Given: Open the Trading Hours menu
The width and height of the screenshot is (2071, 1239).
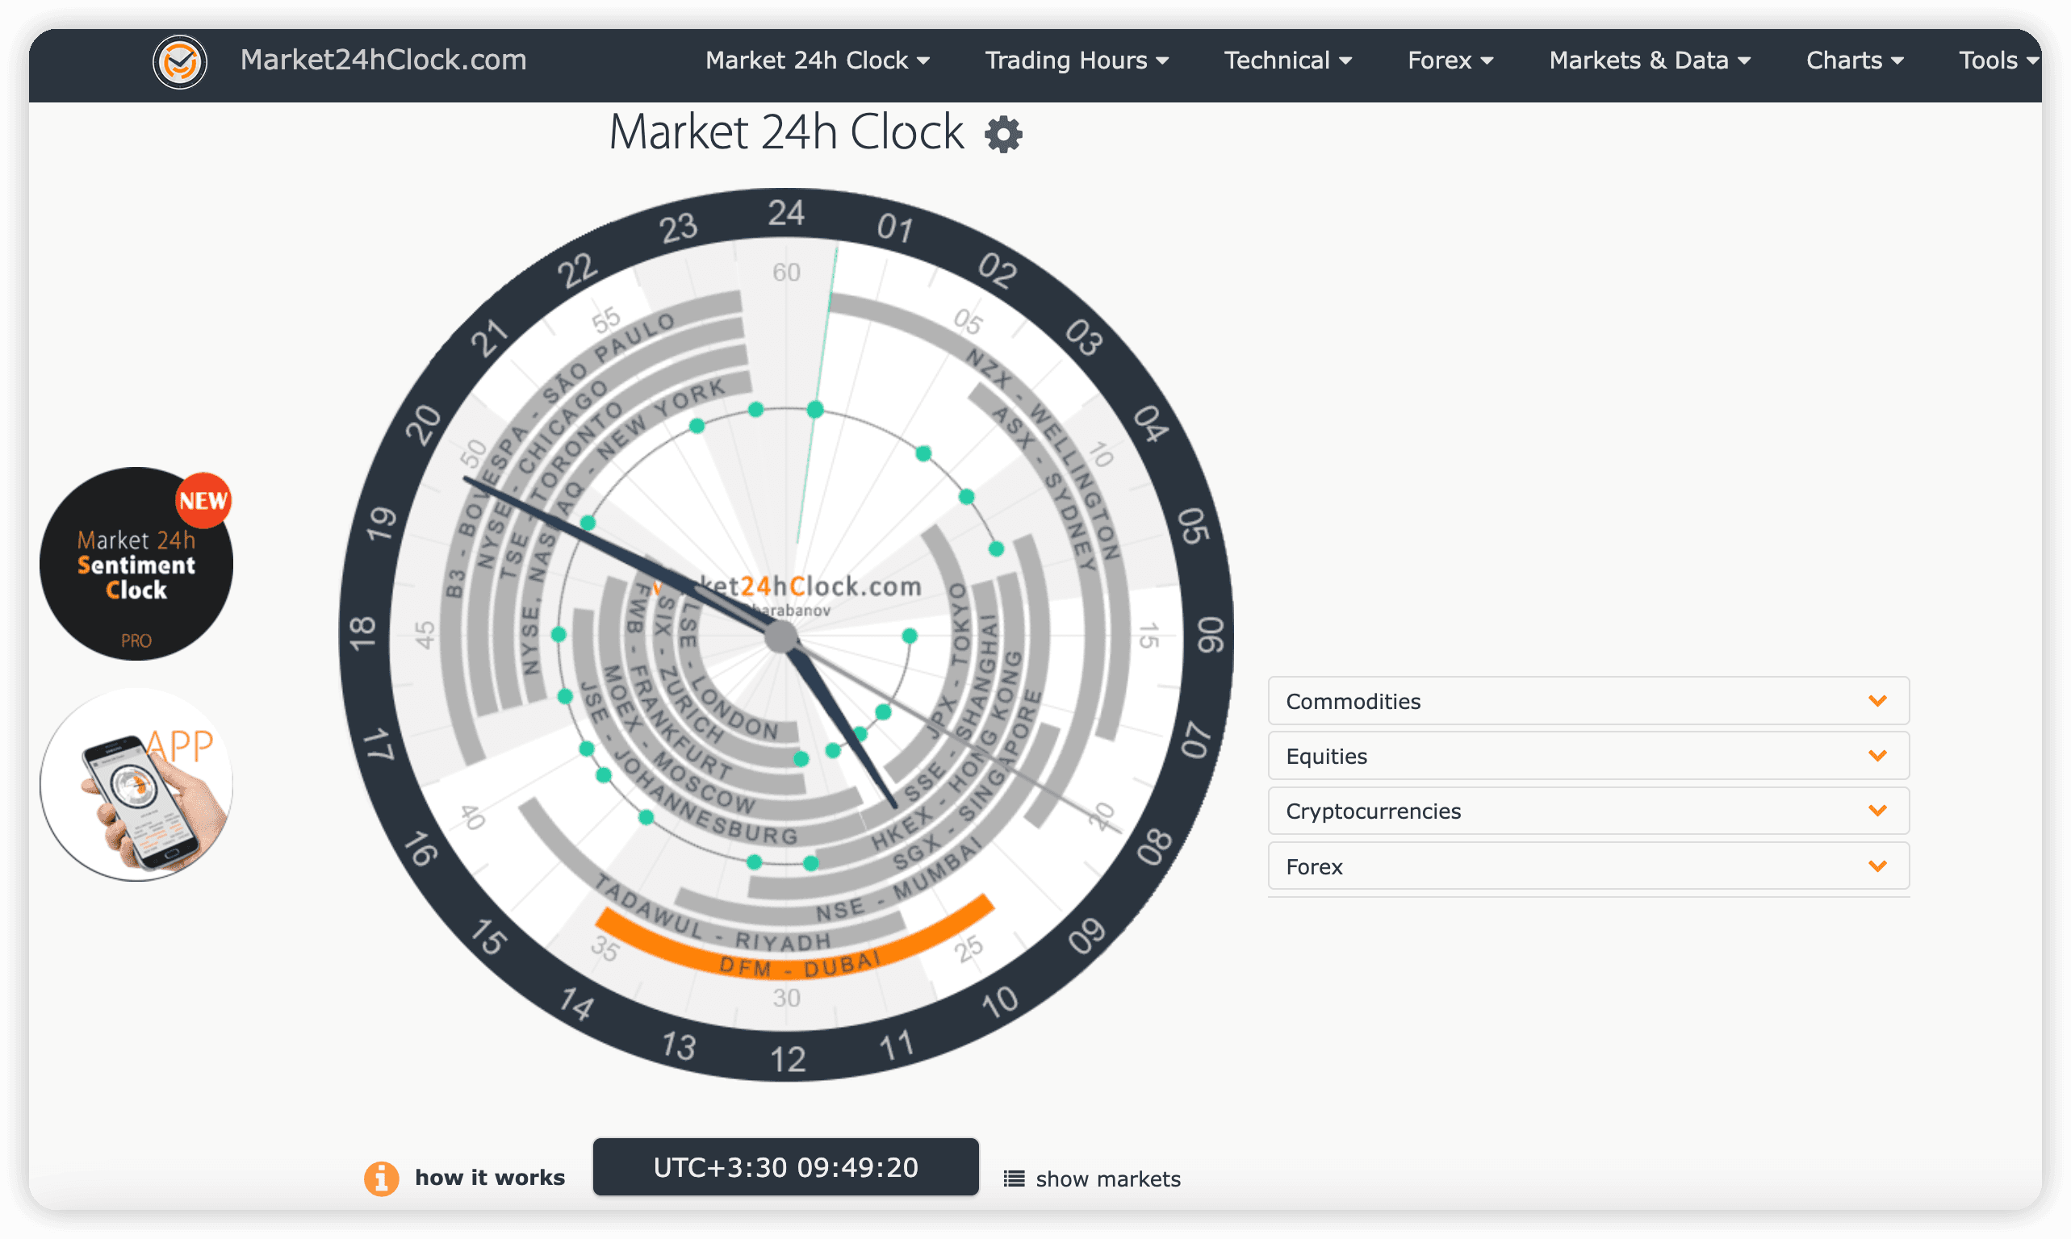Looking at the screenshot, I should 1076,60.
